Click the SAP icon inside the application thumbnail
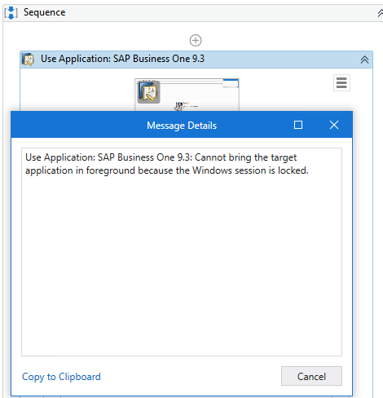Image resolution: width=383 pixels, height=398 pixels. (x=148, y=92)
